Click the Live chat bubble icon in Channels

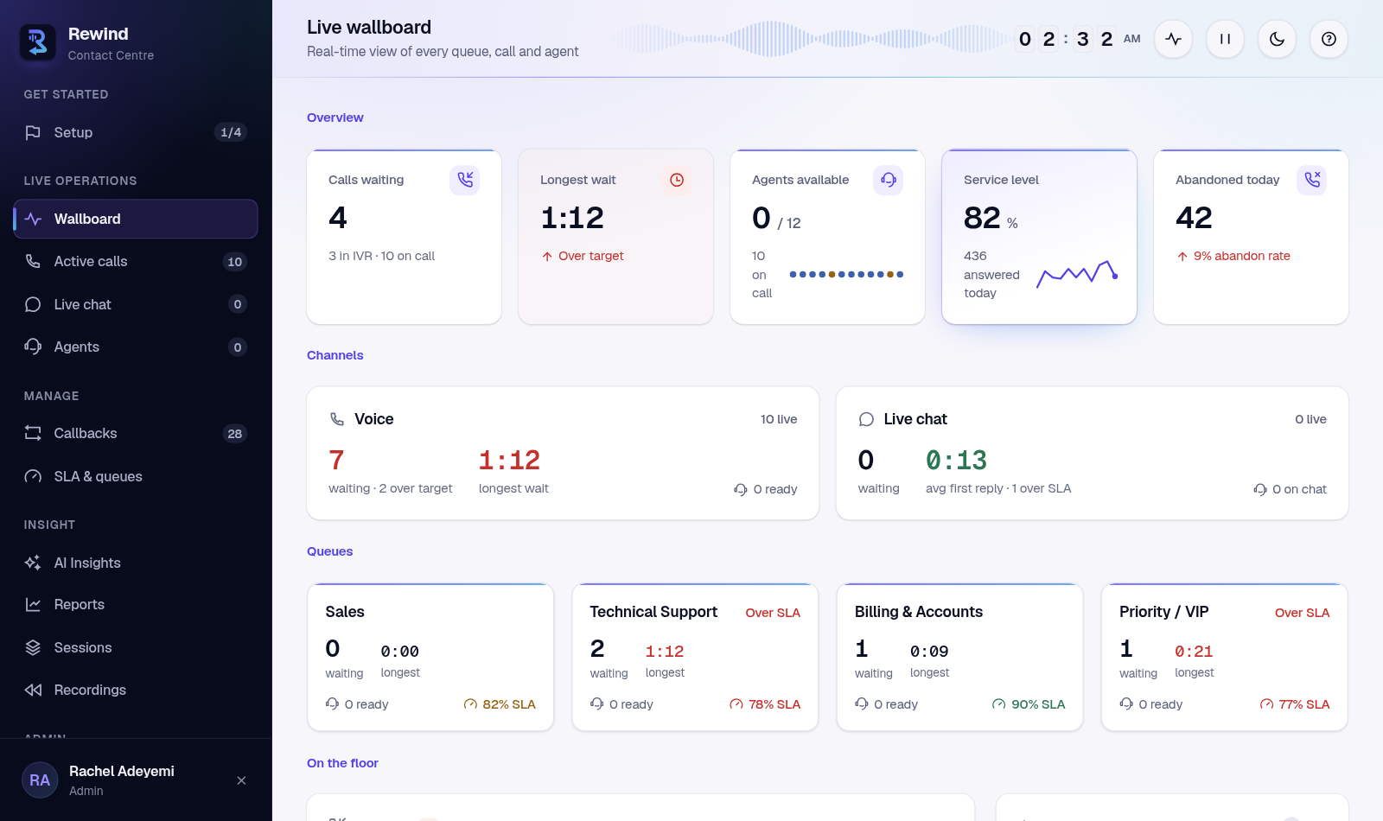pyautogui.click(x=866, y=419)
